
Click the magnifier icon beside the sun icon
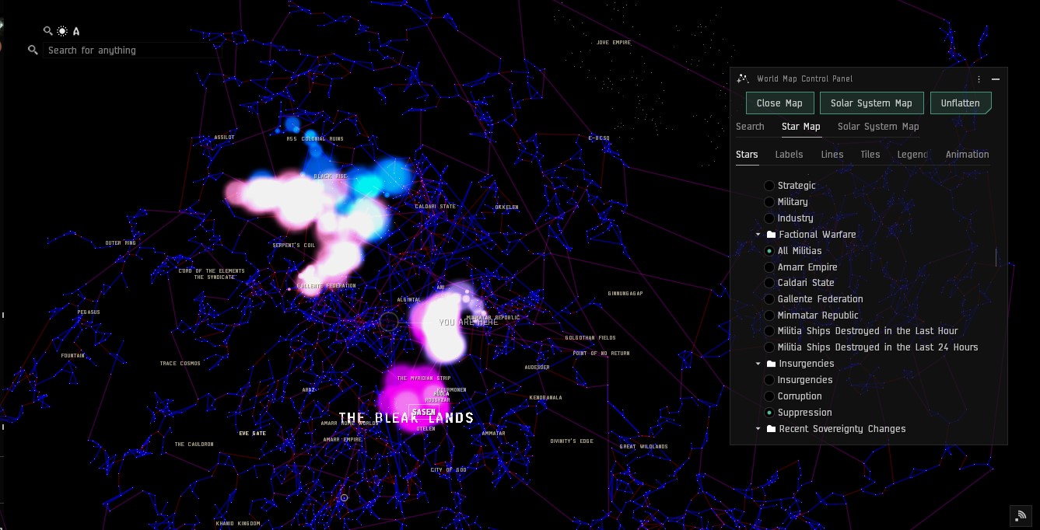[47, 31]
